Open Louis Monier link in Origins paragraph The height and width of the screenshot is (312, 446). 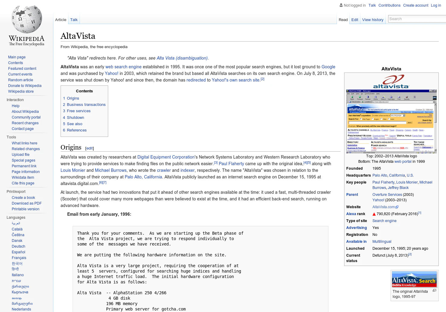[x=73, y=170]
